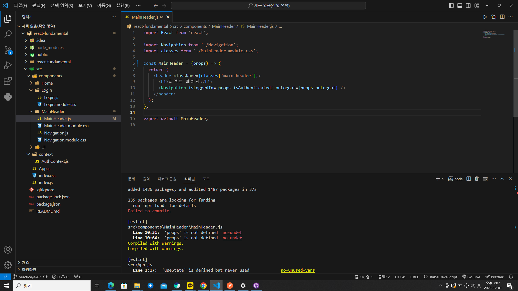Open terminal panel views and more actions
Viewport: 518px width, 291px height.
click(x=494, y=179)
